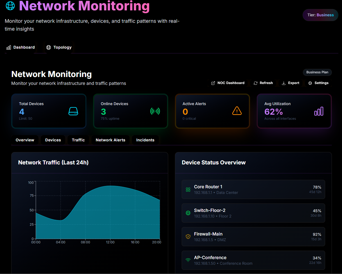Click the Refresh button
This screenshot has height=274, width=342.
point(263,83)
